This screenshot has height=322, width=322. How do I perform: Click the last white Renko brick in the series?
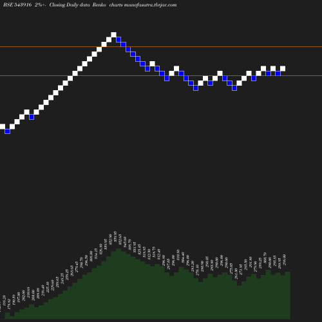click(x=283, y=69)
